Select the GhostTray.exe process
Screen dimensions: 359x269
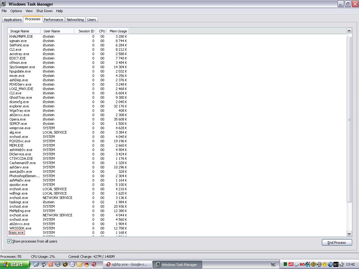(x=68, y=98)
